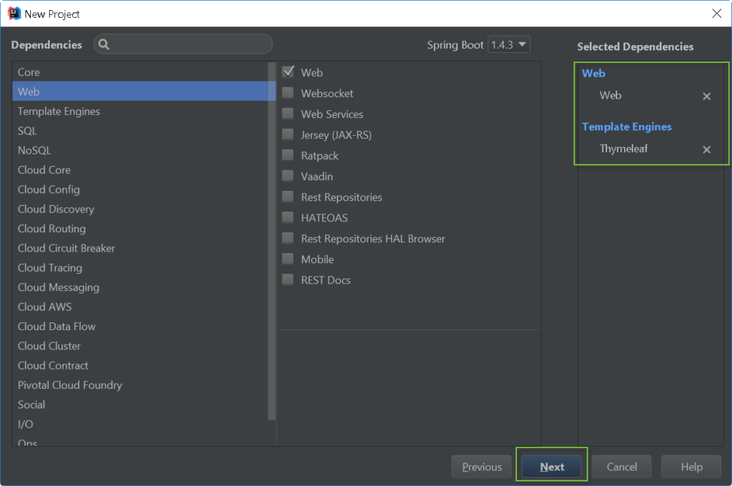Viewport: 732px width, 486px height.
Task: Close the New Project dialog
Action: click(x=716, y=14)
